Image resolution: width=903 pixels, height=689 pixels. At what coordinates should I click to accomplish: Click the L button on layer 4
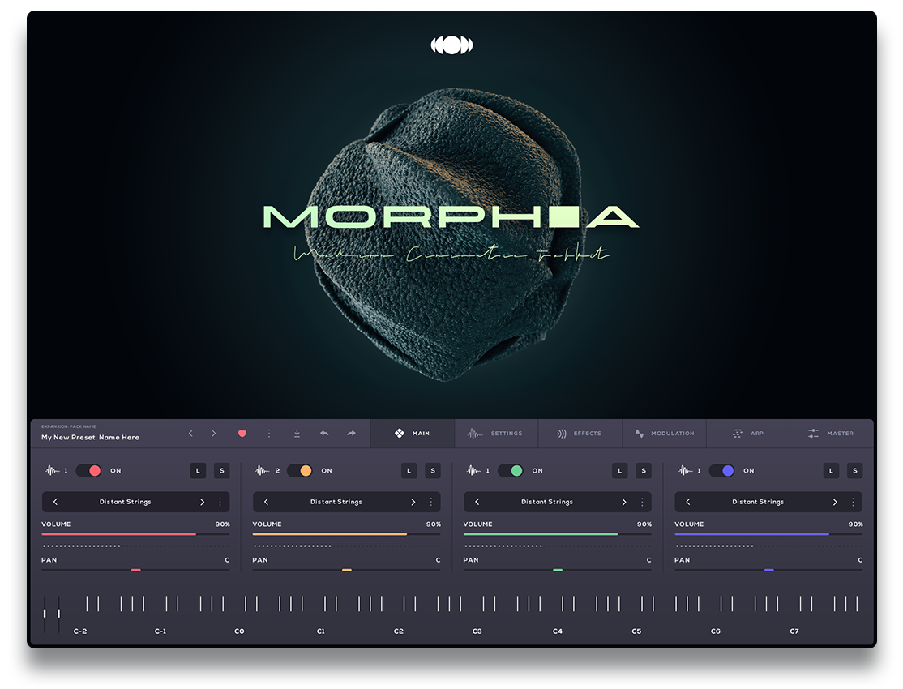point(831,470)
